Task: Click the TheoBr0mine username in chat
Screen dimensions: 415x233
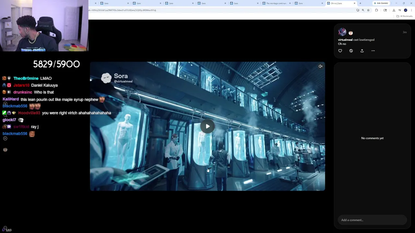Action: tap(26, 78)
